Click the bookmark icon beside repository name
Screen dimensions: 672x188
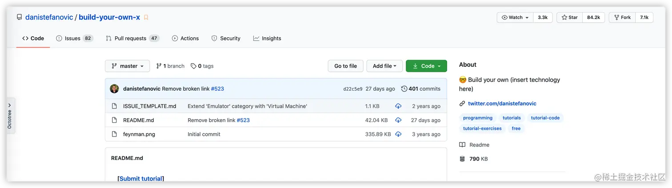(146, 17)
